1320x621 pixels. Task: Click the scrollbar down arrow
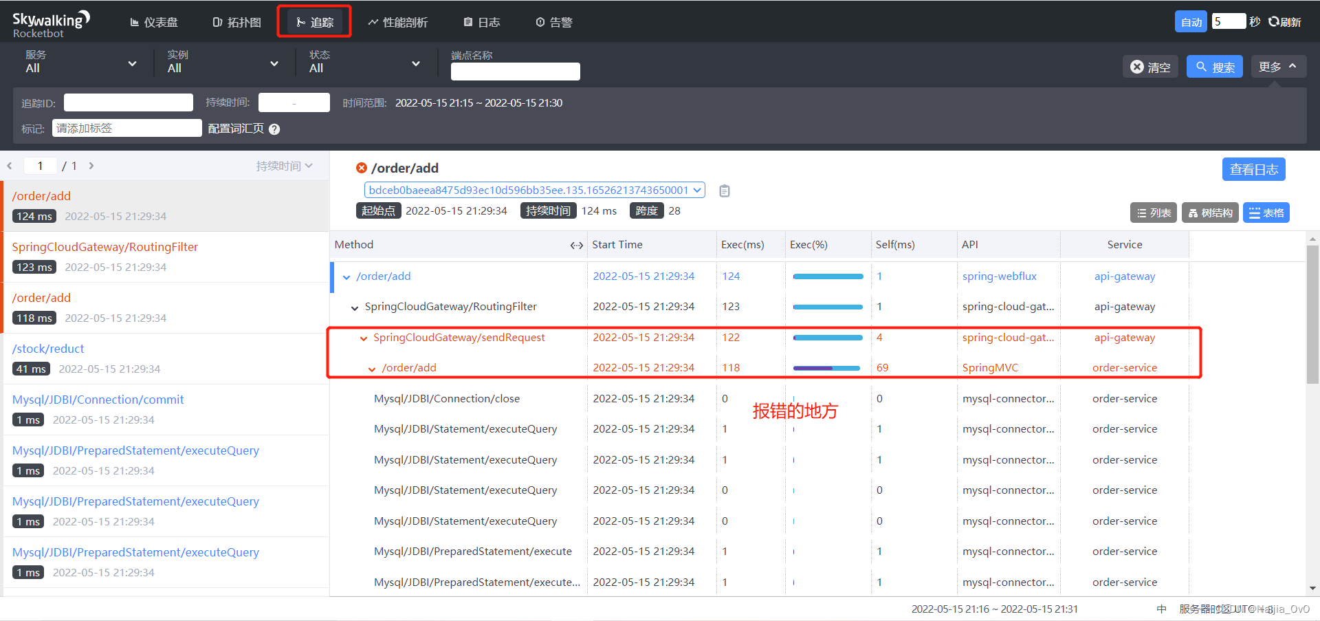[1313, 589]
